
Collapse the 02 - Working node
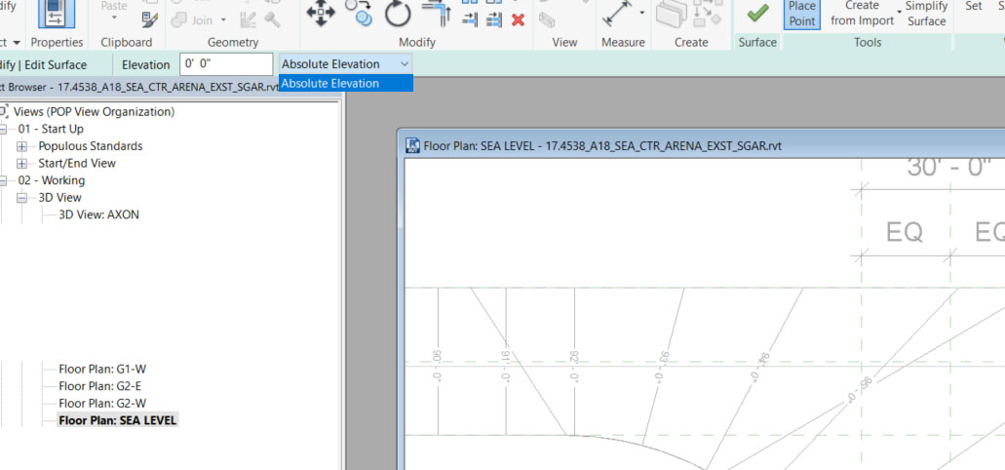tap(2, 180)
